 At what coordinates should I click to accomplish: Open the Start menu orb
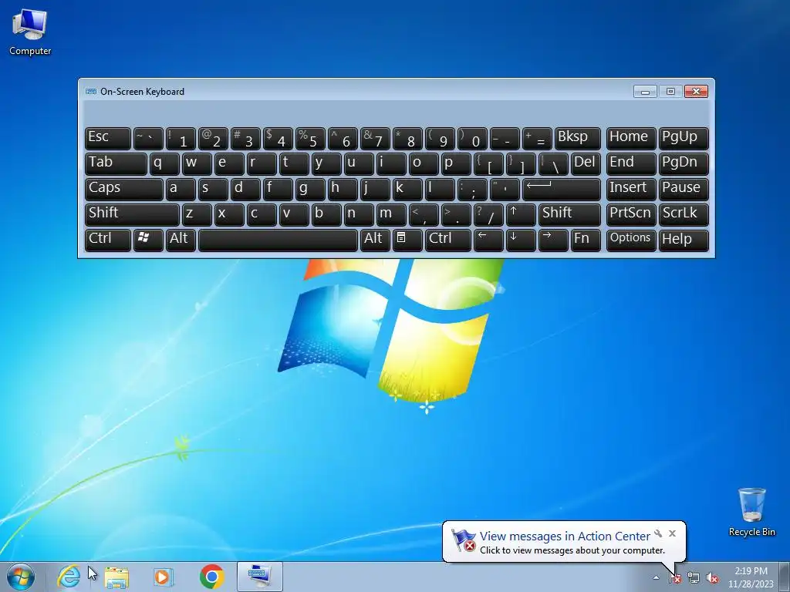pyautogui.click(x=21, y=577)
